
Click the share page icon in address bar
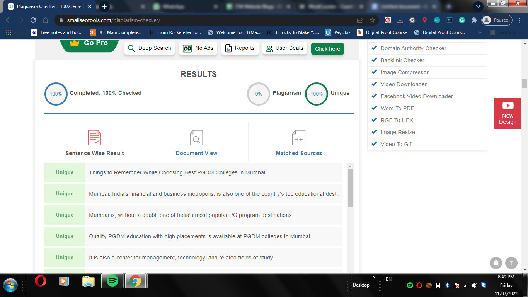[x=360, y=20]
